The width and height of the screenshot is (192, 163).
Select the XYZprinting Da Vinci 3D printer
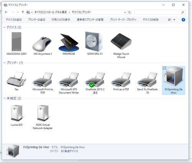pos(174,80)
